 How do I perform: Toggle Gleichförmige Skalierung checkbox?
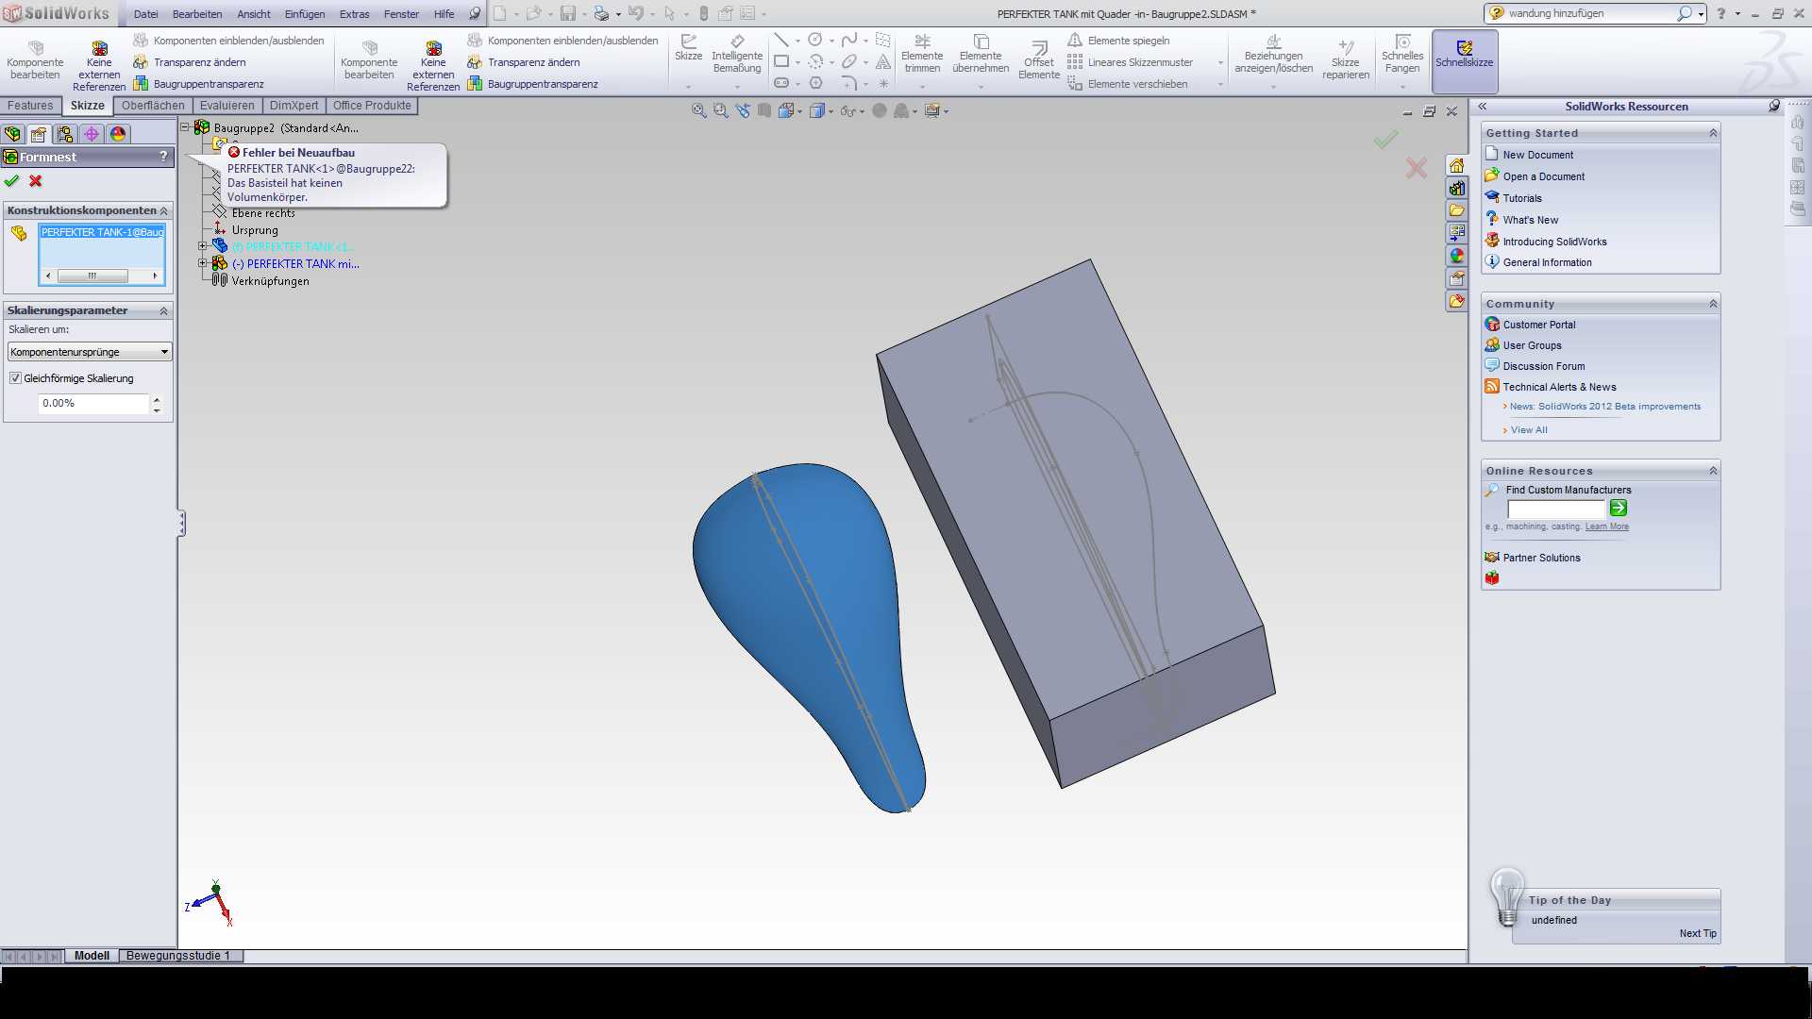click(x=15, y=378)
